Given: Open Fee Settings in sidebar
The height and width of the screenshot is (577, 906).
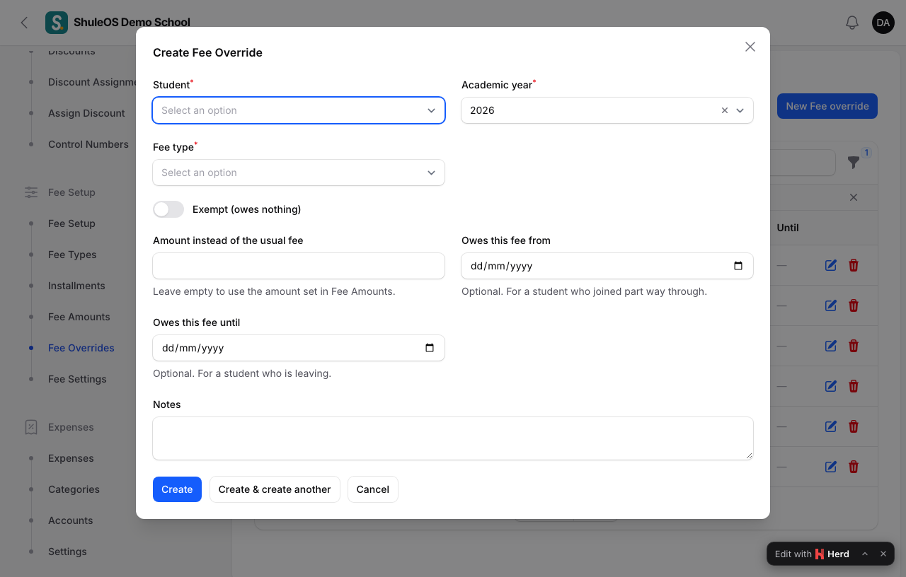Looking at the screenshot, I should pyautogui.click(x=77, y=379).
